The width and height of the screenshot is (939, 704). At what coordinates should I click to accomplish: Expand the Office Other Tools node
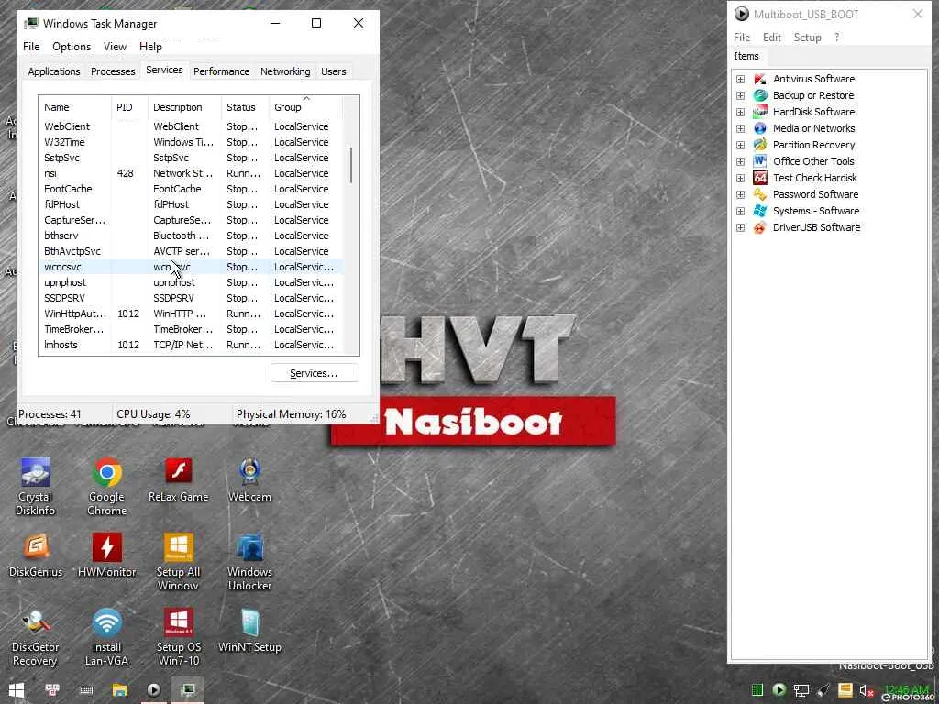click(x=741, y=161)
